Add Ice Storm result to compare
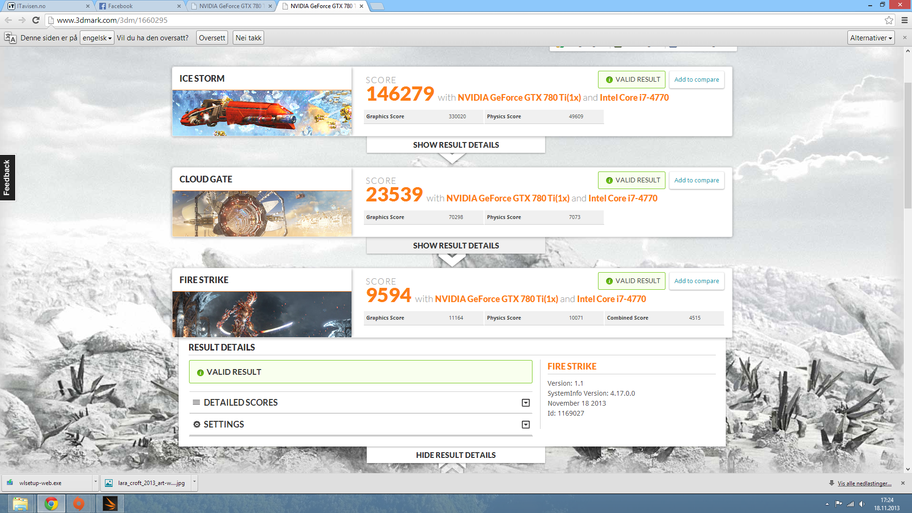Image resolution: width=912 pixels, height=513 pixels. [x=696, y=80]
